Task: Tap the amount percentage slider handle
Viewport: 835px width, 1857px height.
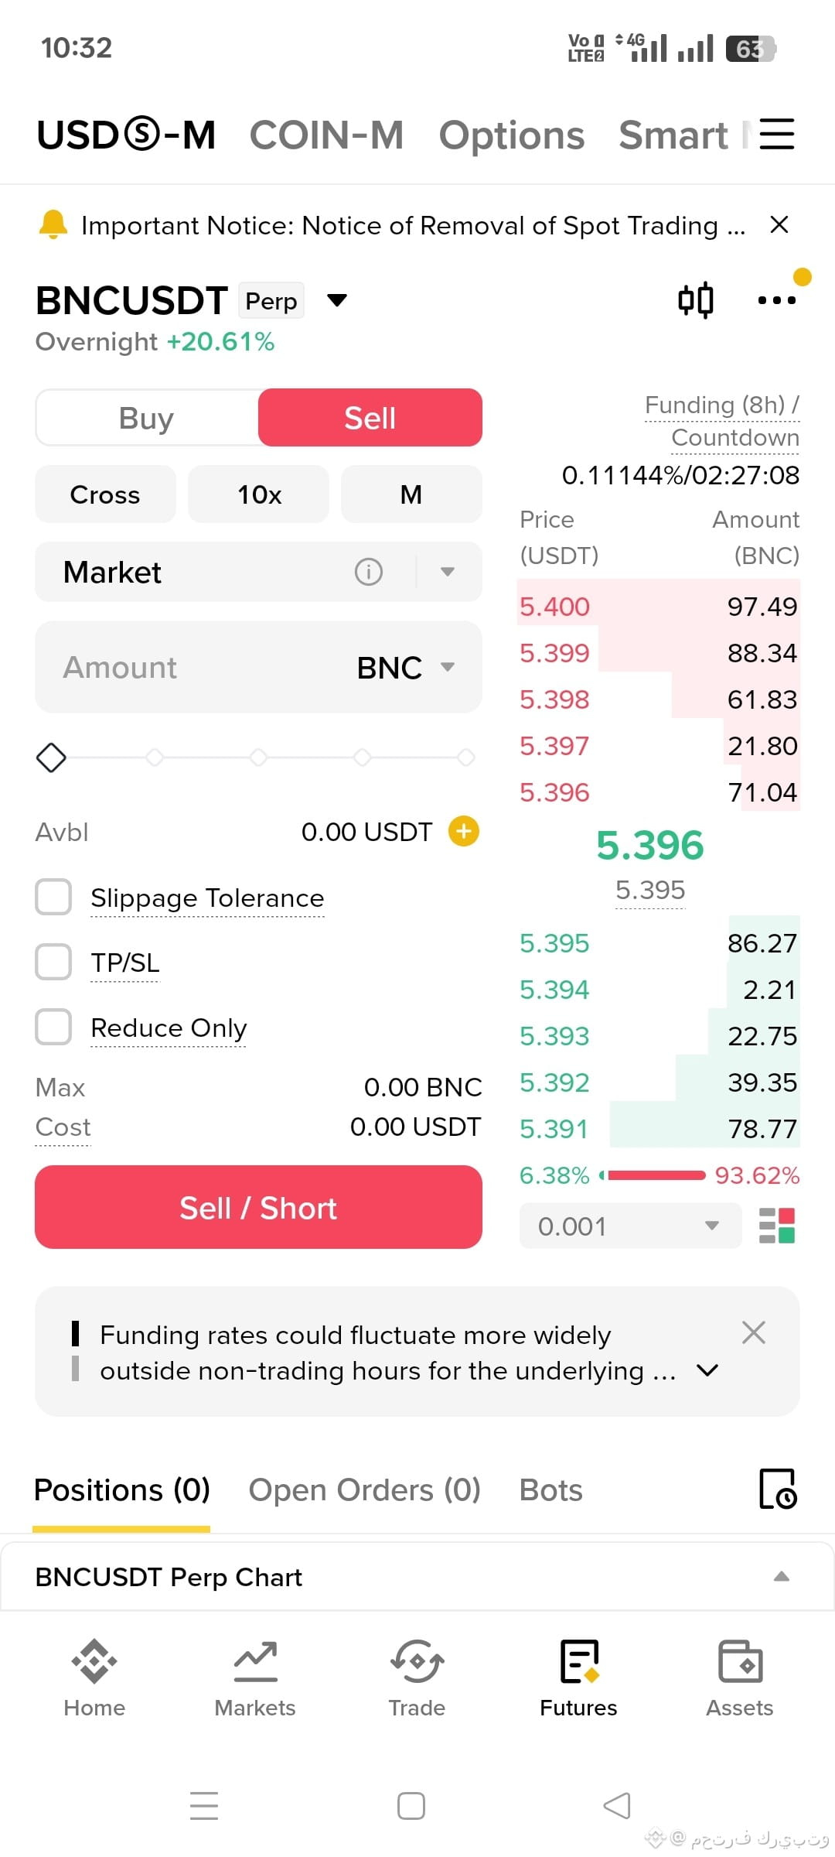Action: point(51,758)
